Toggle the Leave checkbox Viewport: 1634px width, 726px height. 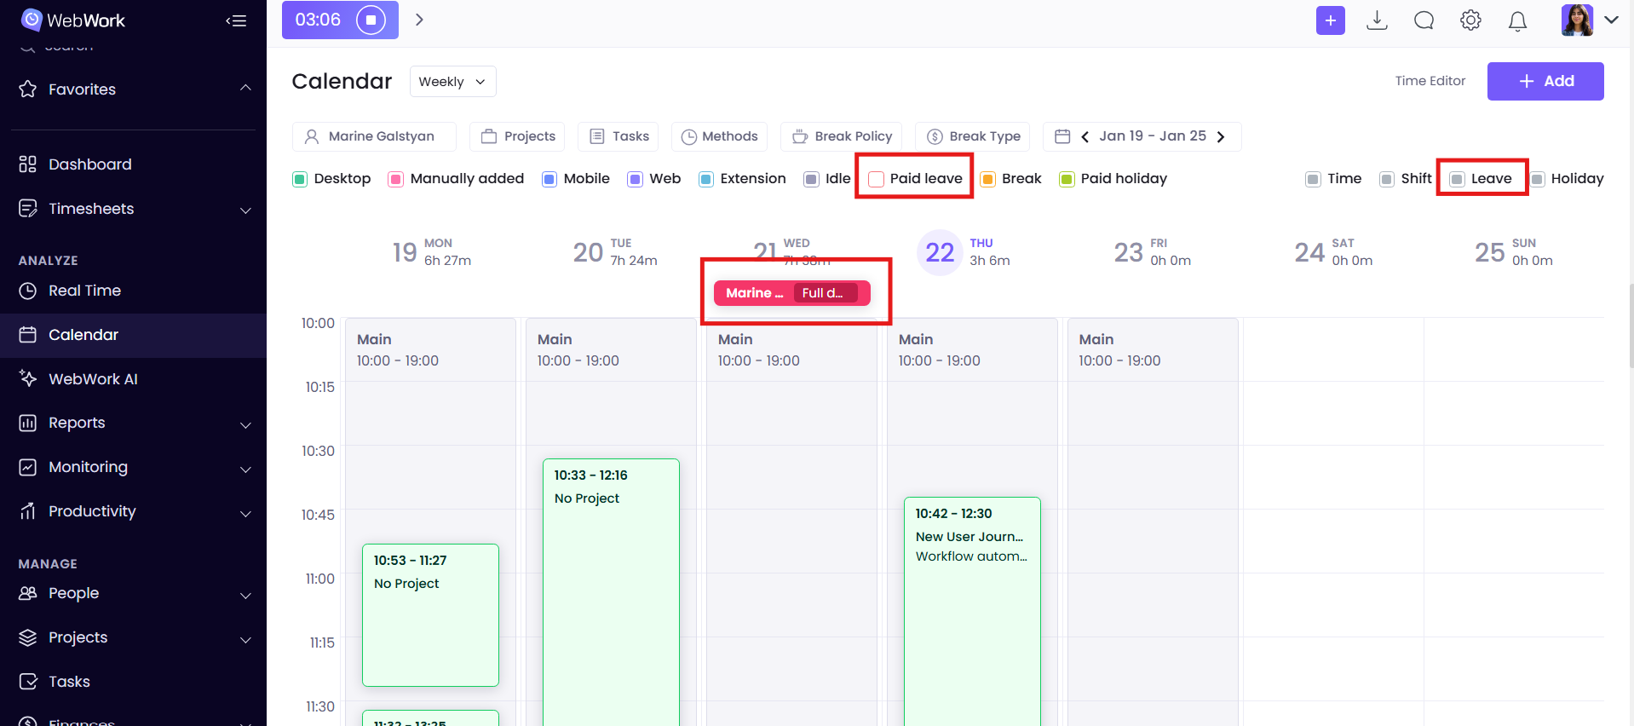[1457, 179]
